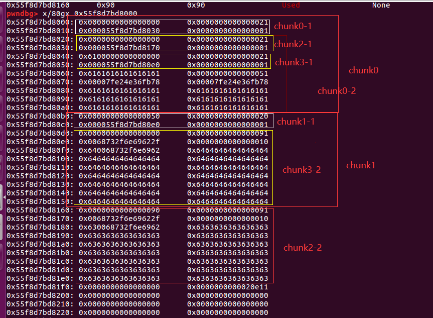
Task: Click the chunk3-1 annotation label
Action: 293,62
